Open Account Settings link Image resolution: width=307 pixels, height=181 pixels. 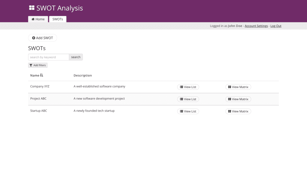(x=256, y=26)
